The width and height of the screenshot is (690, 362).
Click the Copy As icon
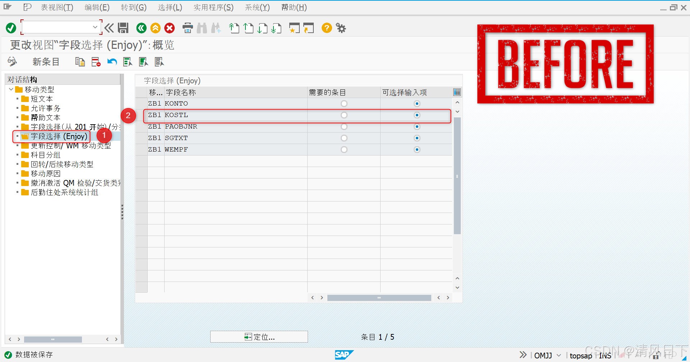click(x=80, y=62)
